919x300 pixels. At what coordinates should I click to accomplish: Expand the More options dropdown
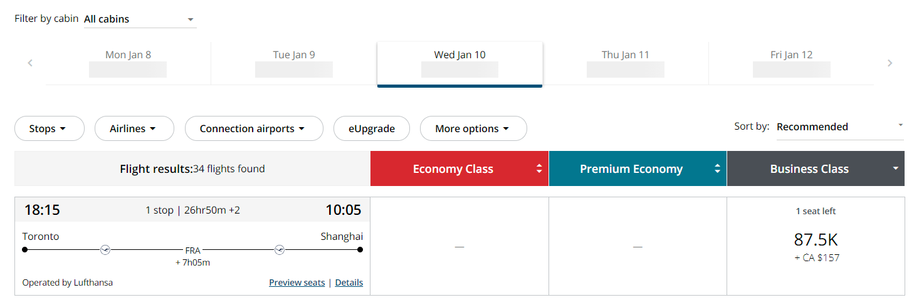click(x=473, y=128)
